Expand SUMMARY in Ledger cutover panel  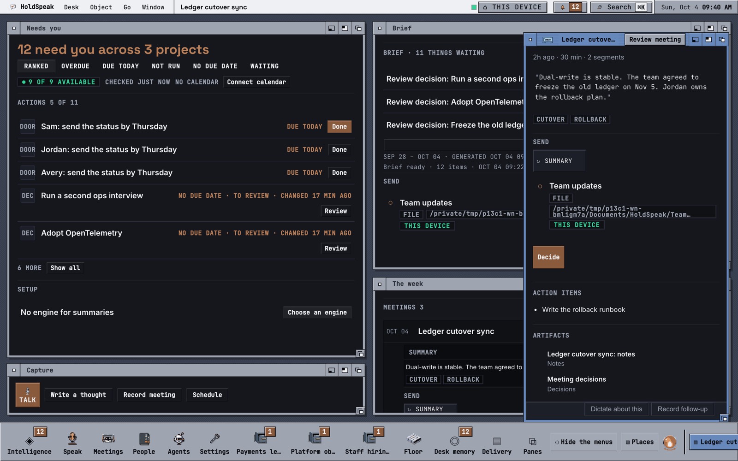[x=559, y=161]
